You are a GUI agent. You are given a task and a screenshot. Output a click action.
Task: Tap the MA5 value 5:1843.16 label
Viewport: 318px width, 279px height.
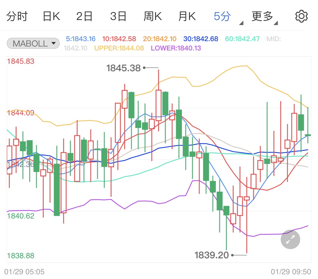81,39
